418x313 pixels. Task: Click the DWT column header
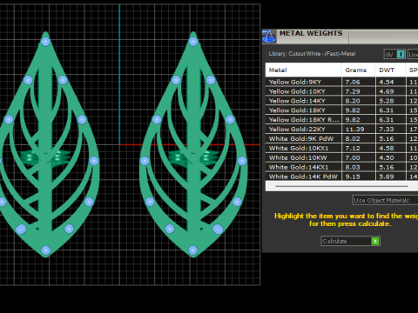click(390, 70)
